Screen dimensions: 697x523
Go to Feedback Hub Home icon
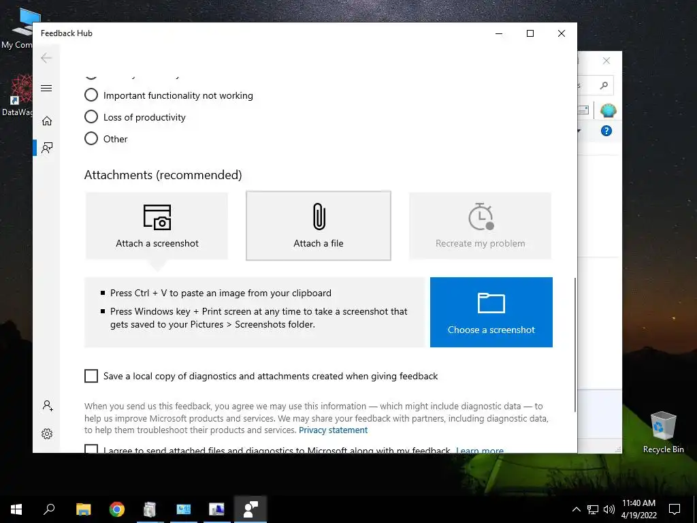click(47, 121)
